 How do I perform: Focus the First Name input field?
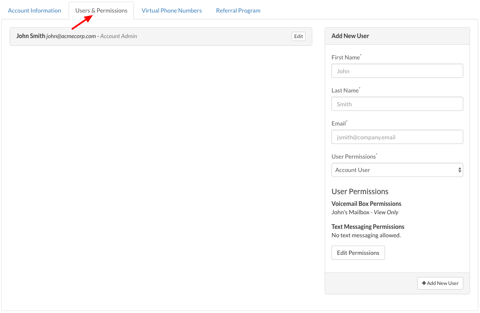pos(397,71)
